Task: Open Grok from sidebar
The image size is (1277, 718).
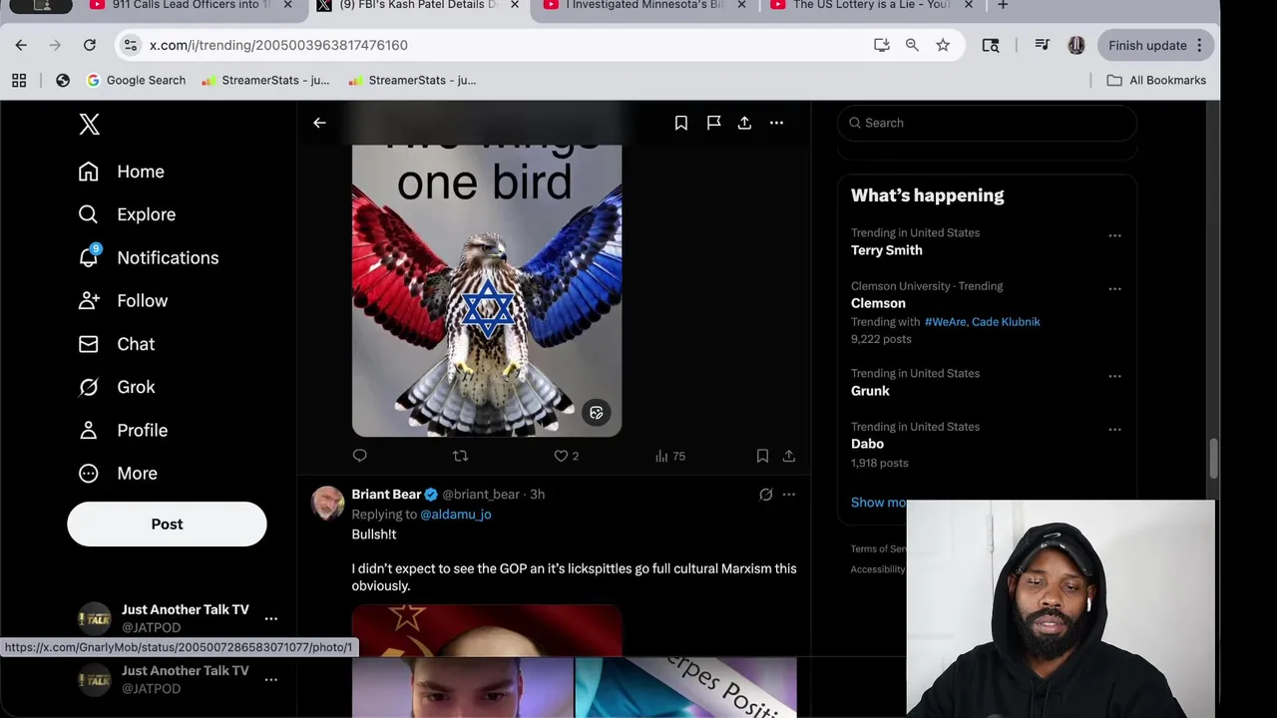Action: (x=116, y=387)
